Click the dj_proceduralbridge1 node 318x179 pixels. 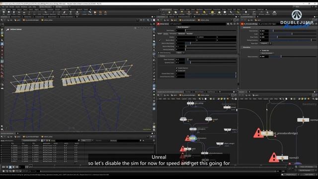[x=267, y=133]
